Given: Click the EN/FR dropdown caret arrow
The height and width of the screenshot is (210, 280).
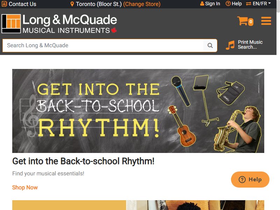Looking at the screenshot, I should tap(269, 3).
